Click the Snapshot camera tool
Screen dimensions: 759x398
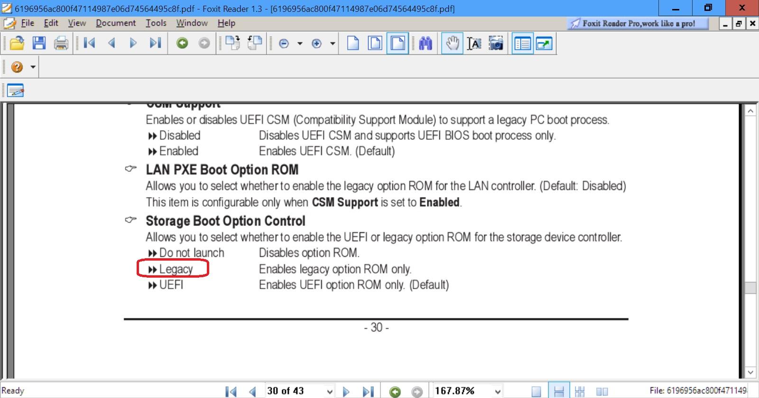pos(496,44)
